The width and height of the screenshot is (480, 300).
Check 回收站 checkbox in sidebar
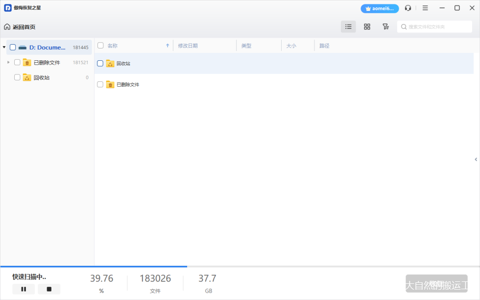click(x=17, y=77)
